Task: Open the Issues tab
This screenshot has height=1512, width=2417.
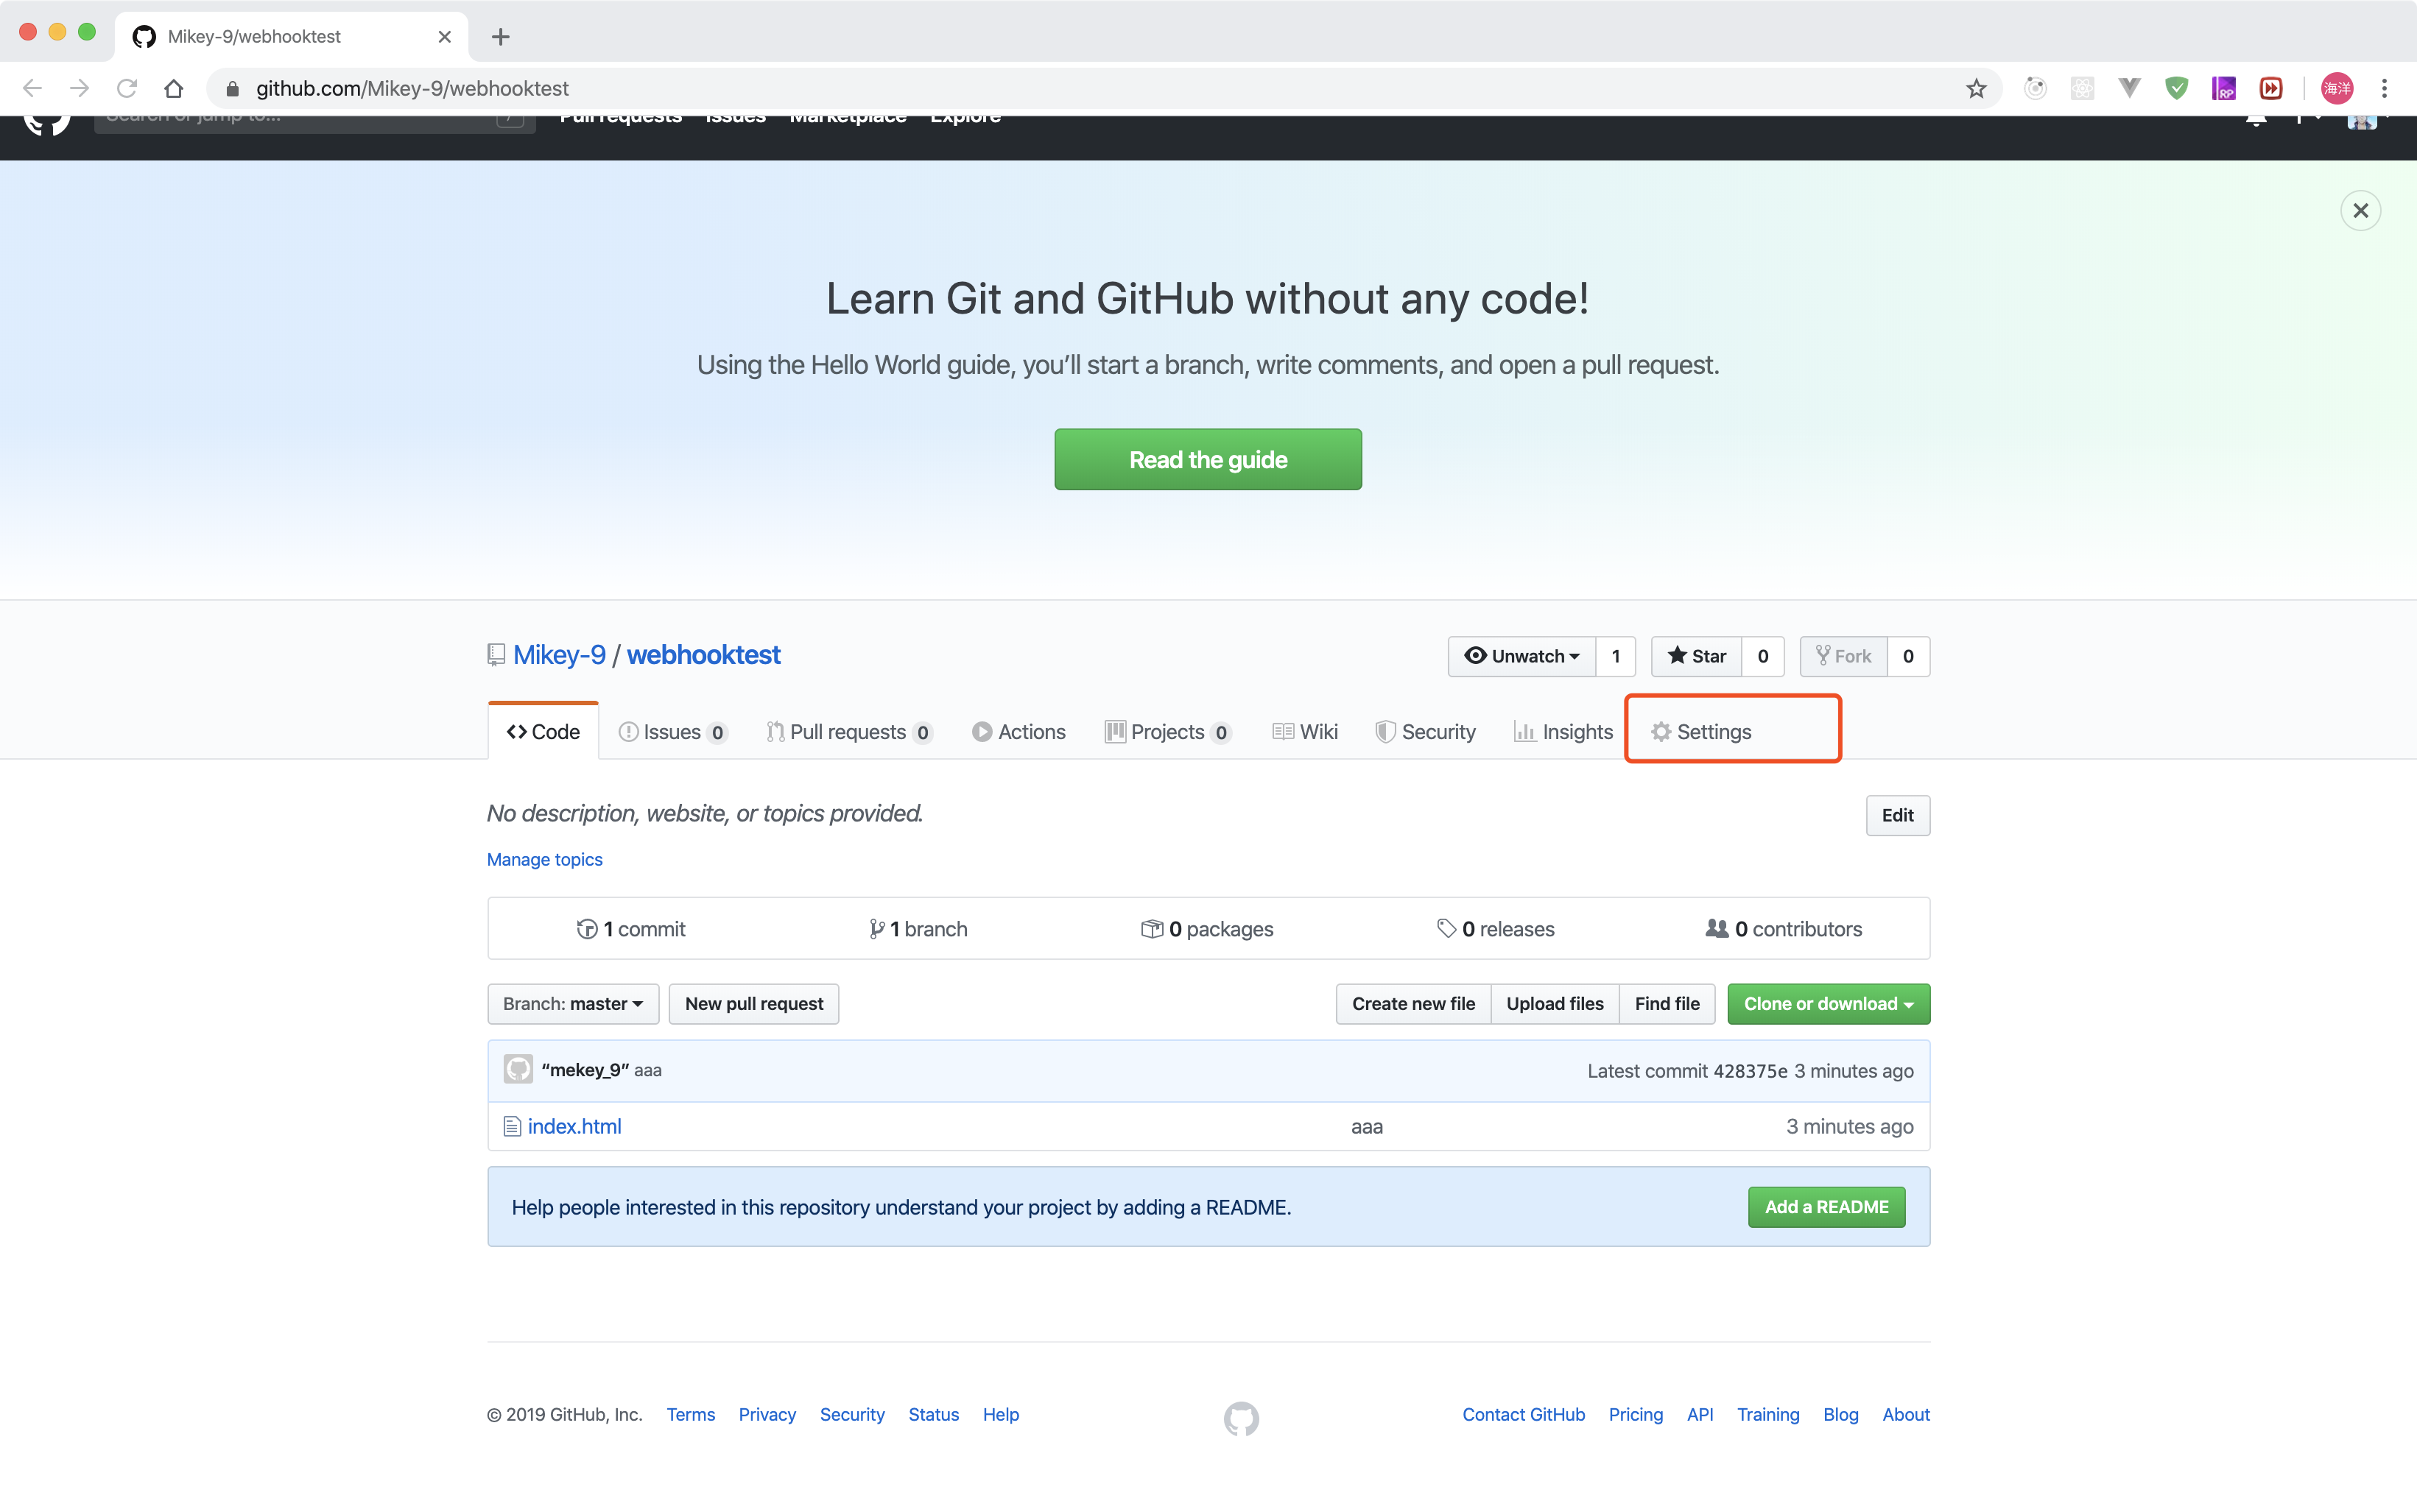Action: (x=672, y=731)
